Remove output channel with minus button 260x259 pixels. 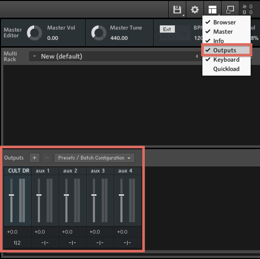[x=47, y=158]
